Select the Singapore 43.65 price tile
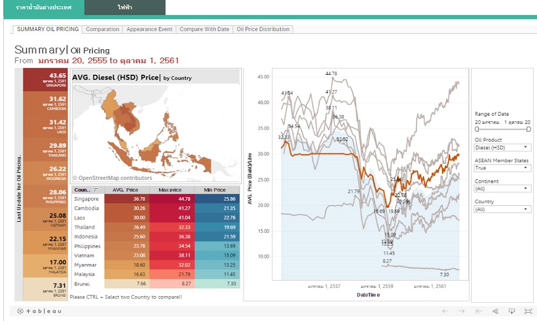Viewport: 537px width, 321px height. coord(46,80)
